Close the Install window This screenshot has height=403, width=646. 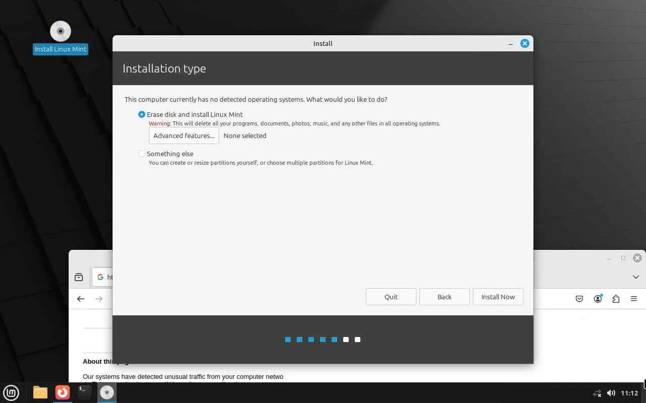coord(525,43)
